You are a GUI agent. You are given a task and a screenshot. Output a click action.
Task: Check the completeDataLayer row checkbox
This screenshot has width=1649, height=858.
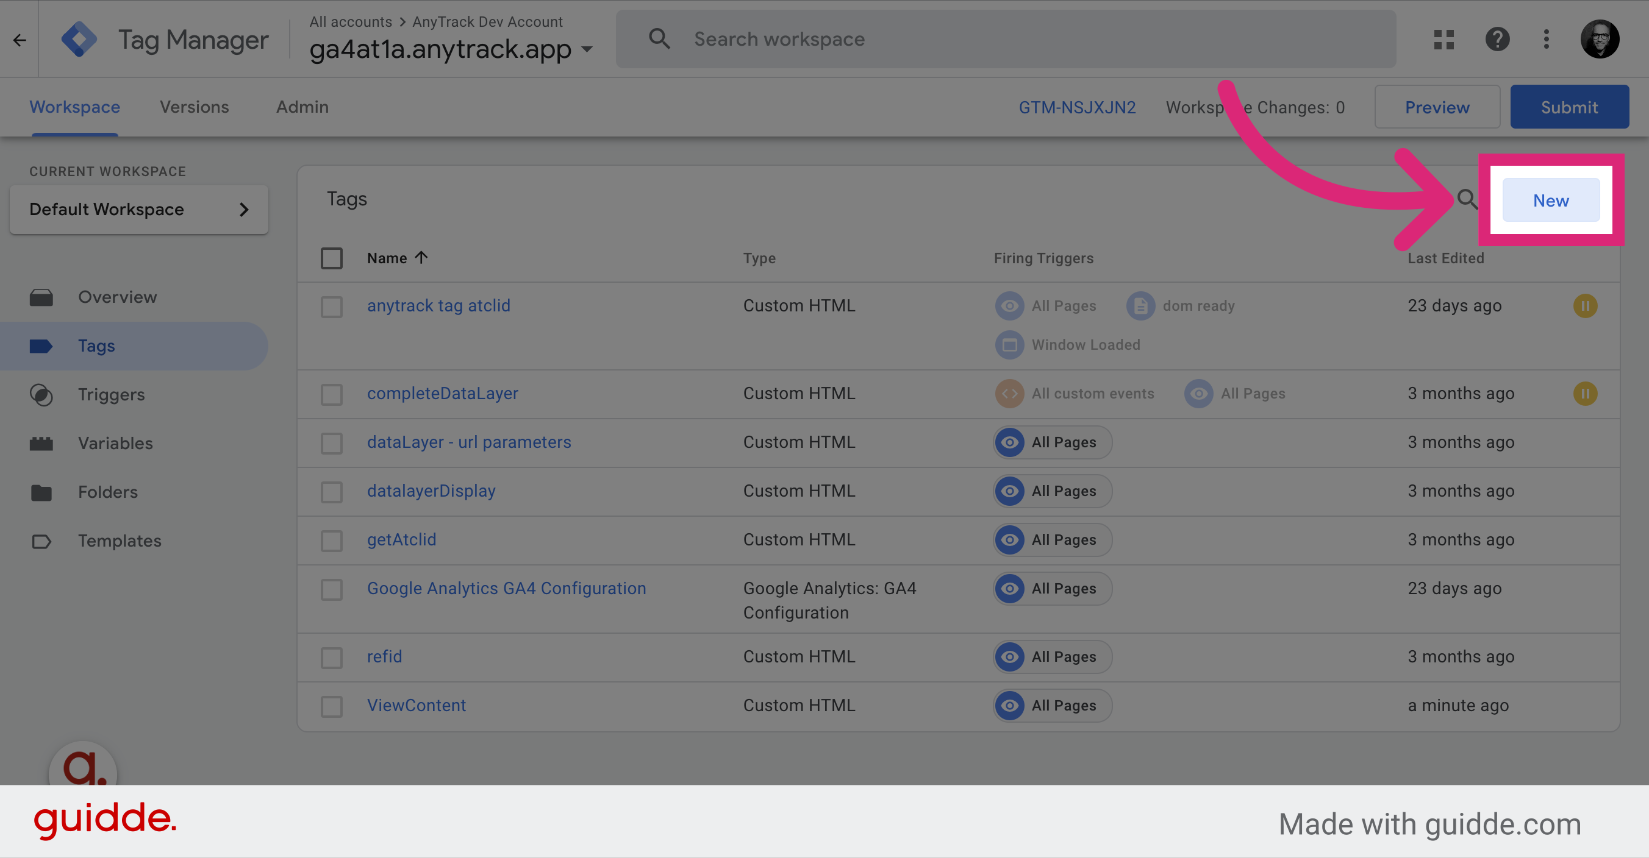click(332, 394)
